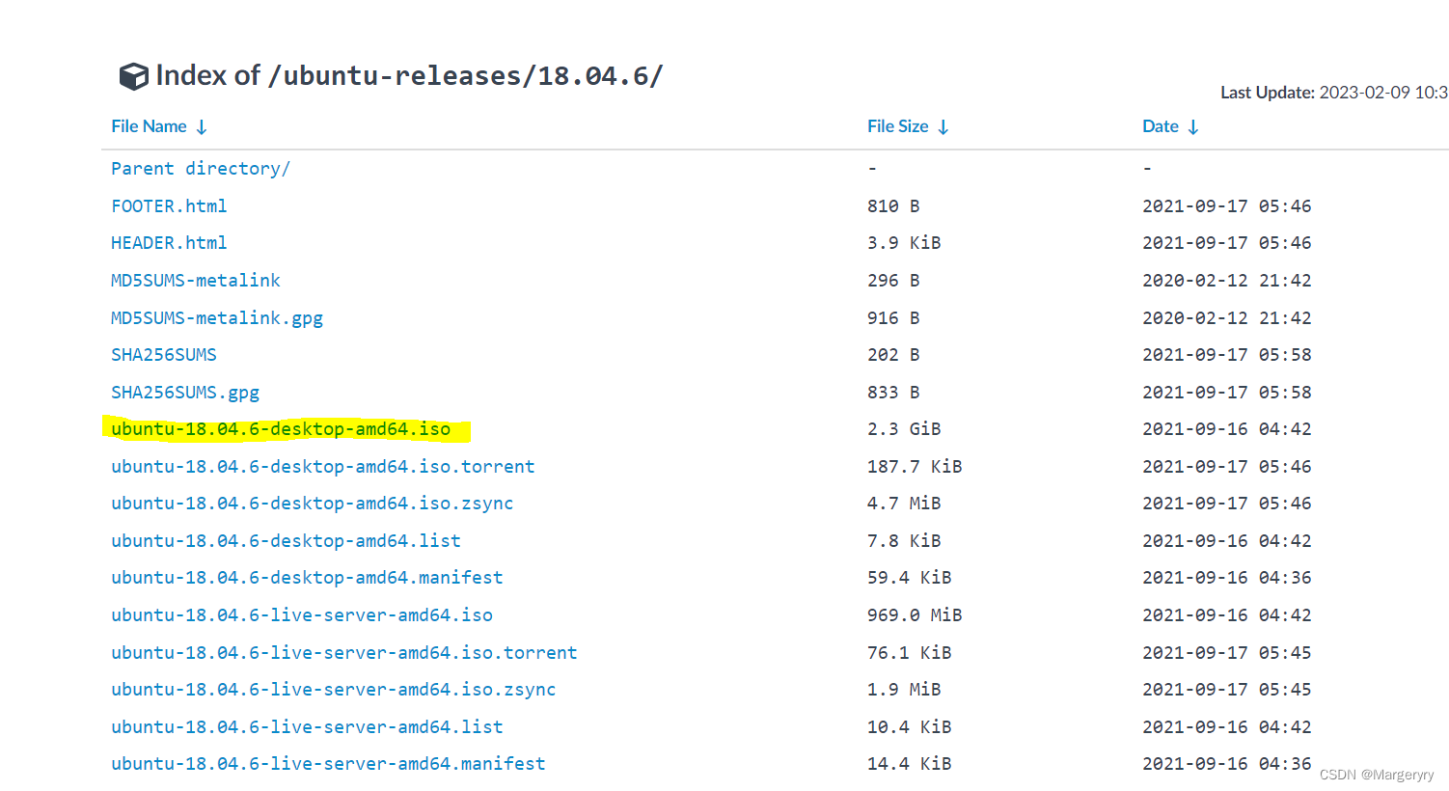
Task: Click the date of desktop-amd64.manifest row
Action: tap(1227, 578)
